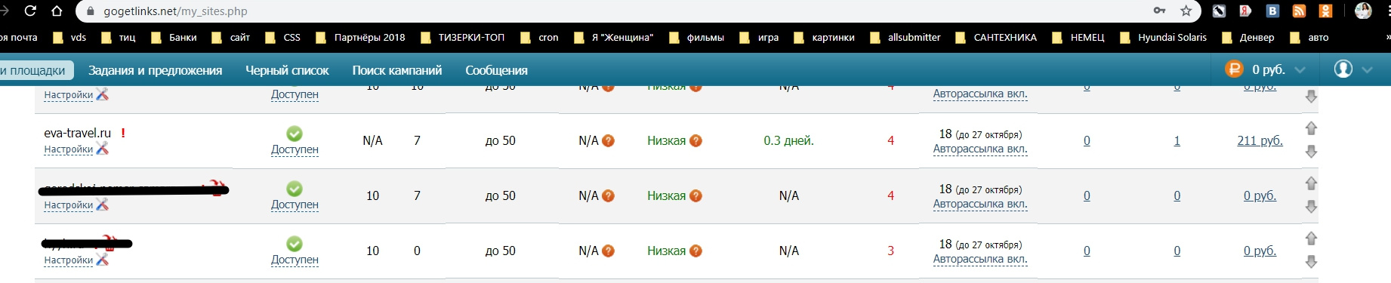Click the padlock site security icon

tap(91, 11)
